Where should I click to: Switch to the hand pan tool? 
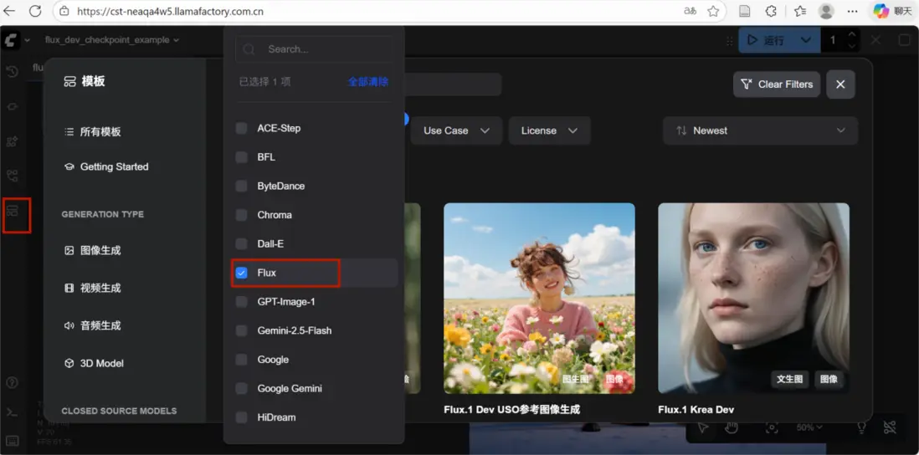click(731, 427)
